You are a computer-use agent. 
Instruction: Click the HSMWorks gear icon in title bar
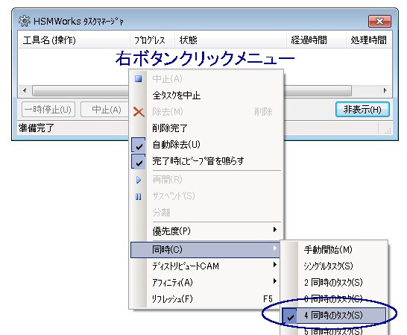pos(25,21)
